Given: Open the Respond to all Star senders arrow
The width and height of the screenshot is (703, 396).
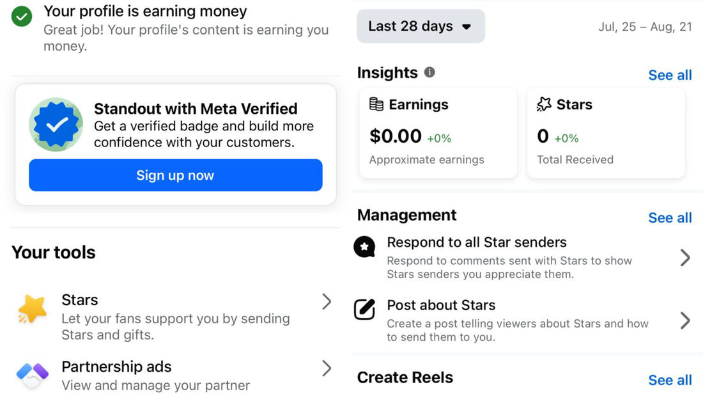Looking at the screenshot, I should tap(684, 258).
